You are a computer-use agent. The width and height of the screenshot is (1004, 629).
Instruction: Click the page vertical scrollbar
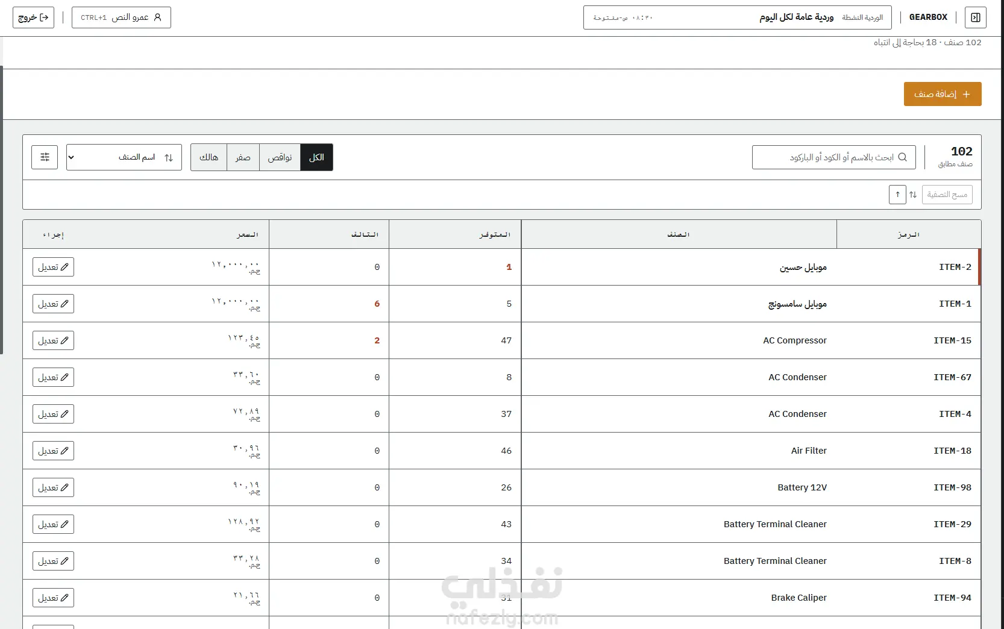[2, 210]
